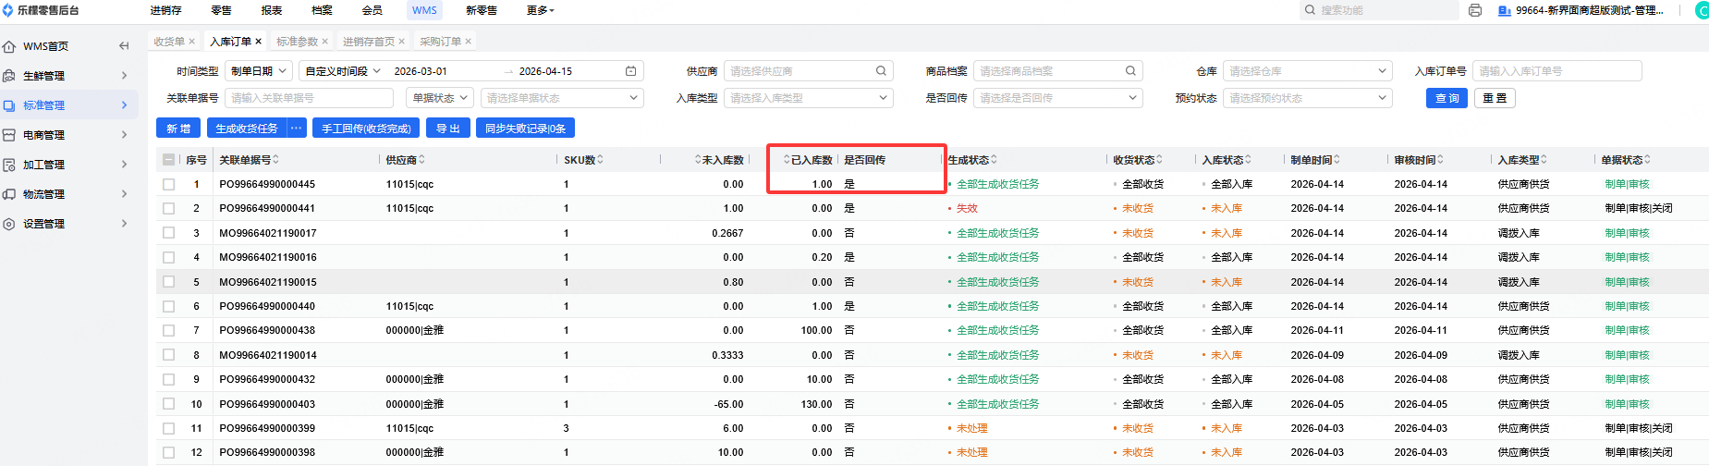Close the 入库订单 tab
Viewport: 1709px width, 466px height.
coord(259,42)
